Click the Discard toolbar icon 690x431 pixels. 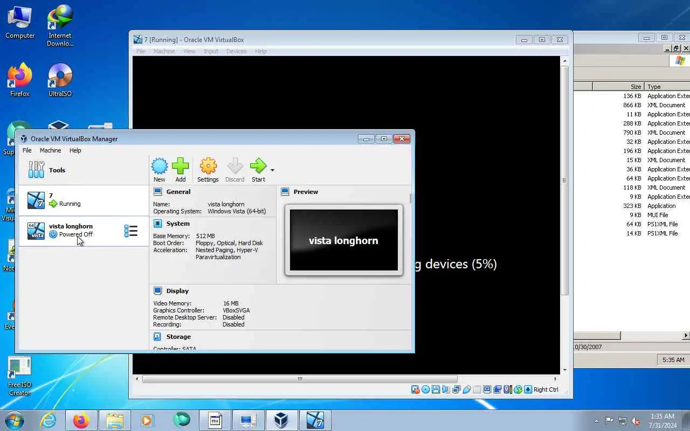(235, 166)
